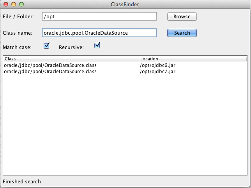Focus the Class name input field
Image resolution: width=251 pixels, height=188 pixels.
[x=99, y=33]
